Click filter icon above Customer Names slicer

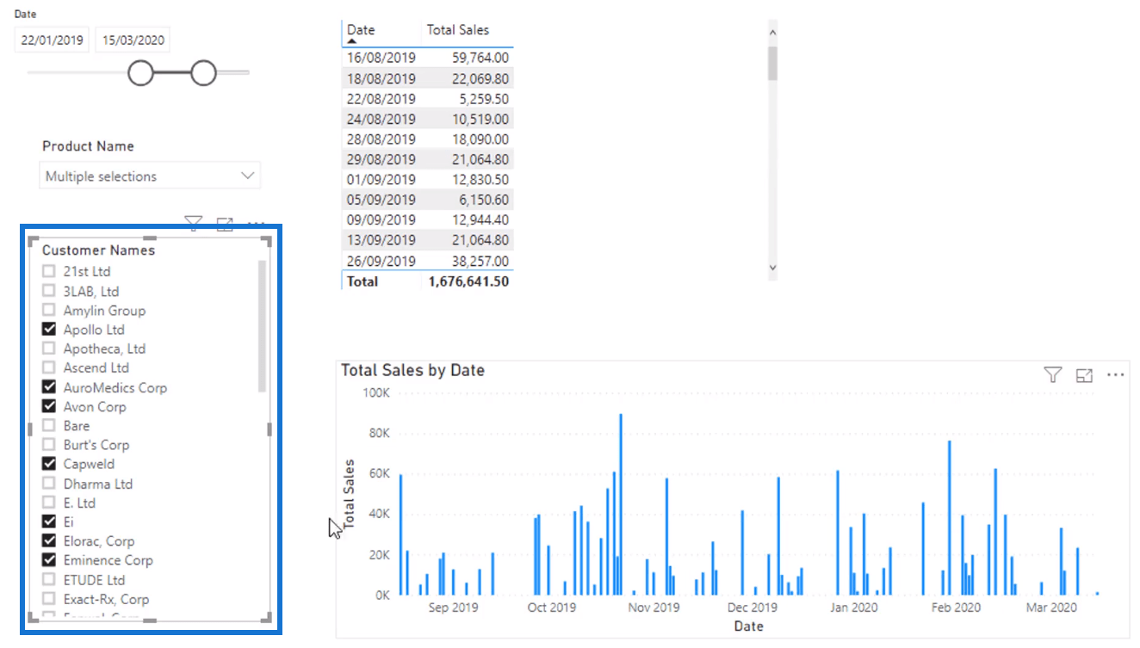coord(194,224)
